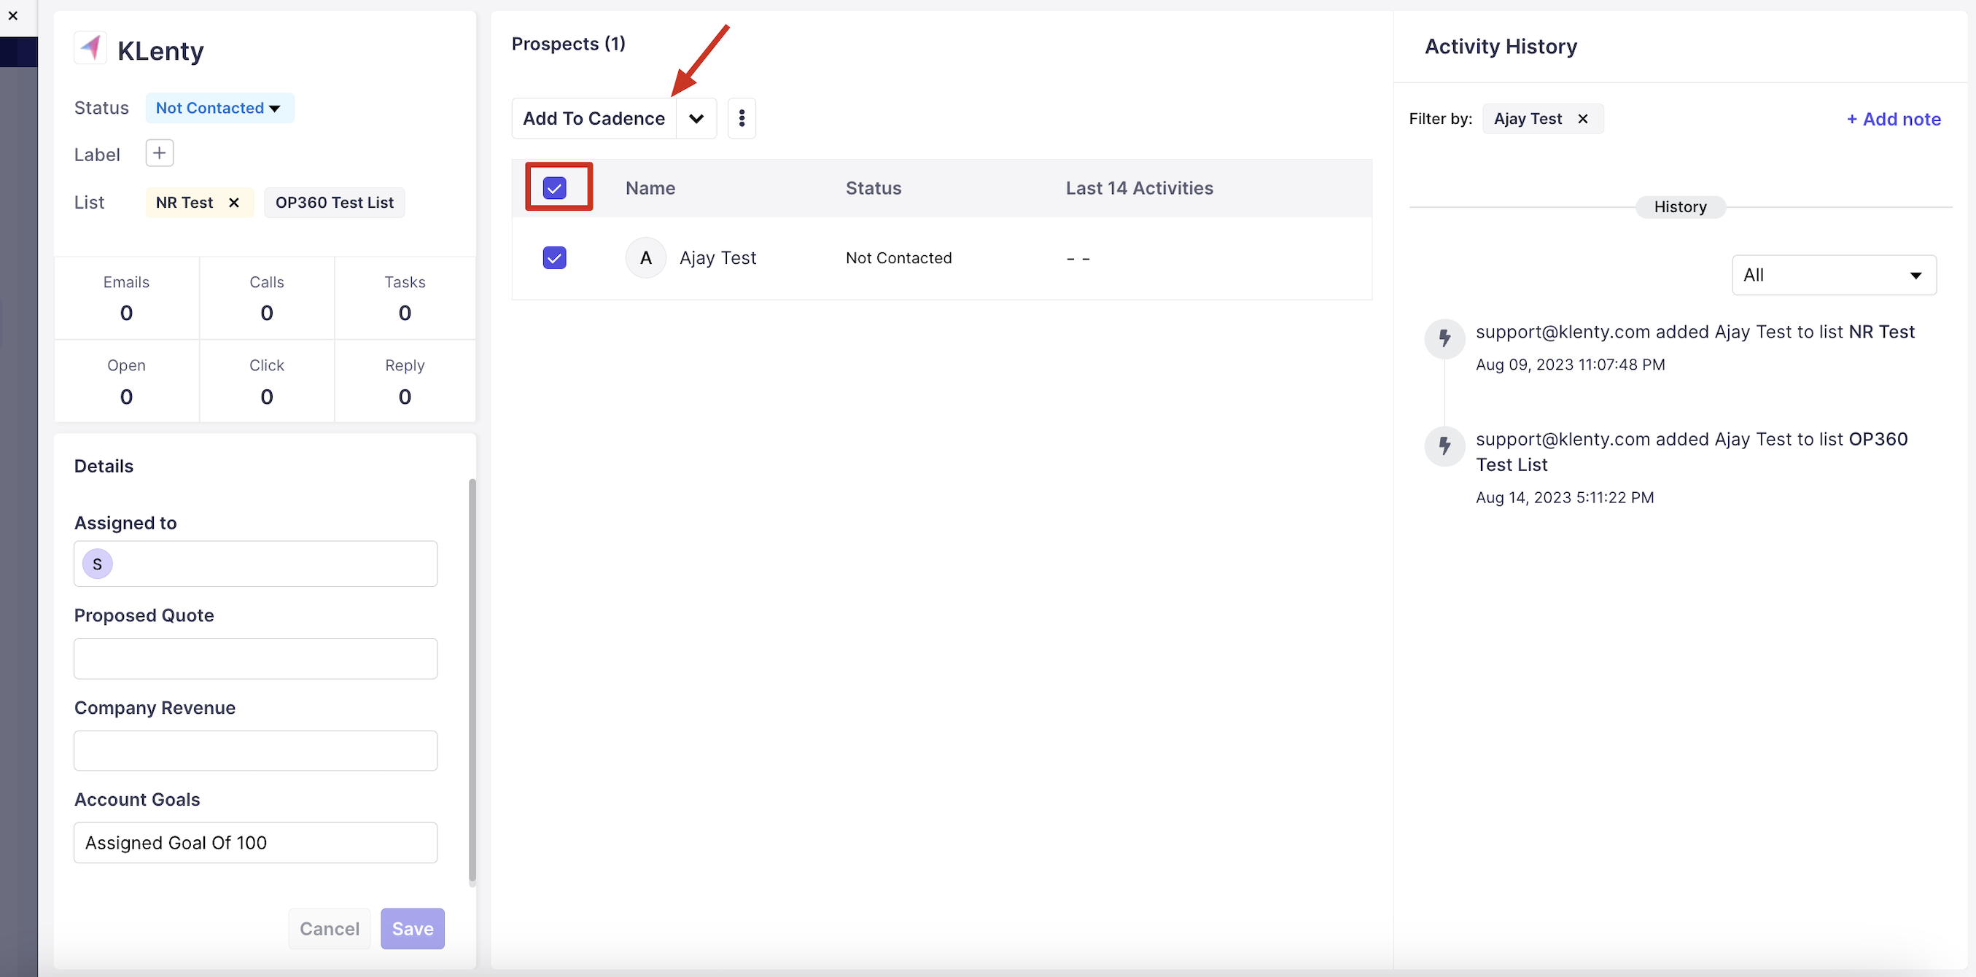The height and width of the screenshot is (977, 1976).
Task: Click the + Add note link
Action: [1893, 119]
